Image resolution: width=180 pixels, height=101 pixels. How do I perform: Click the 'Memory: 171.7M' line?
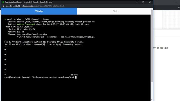click(16, 32)
